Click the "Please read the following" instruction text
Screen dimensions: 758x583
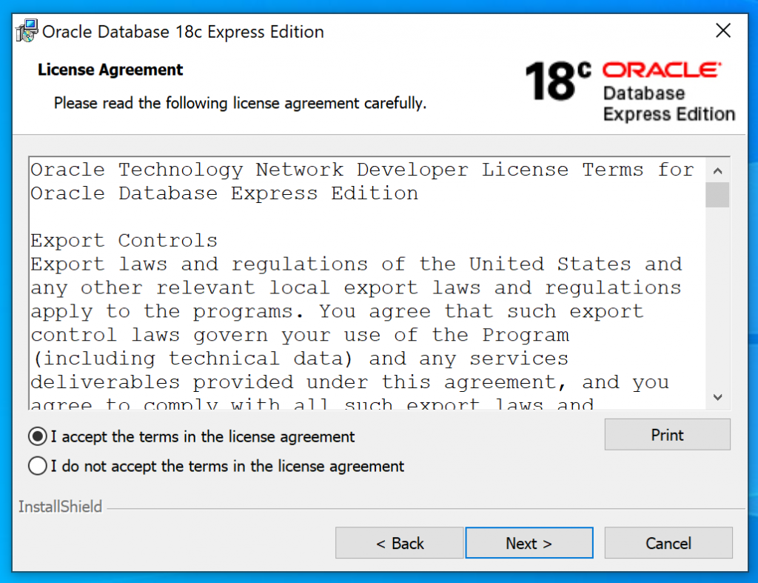(x=240, y=103)
